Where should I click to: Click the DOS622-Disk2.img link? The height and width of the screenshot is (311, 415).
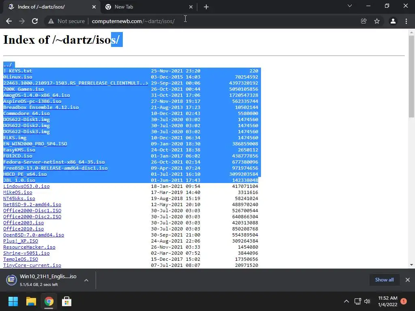click(x=26, y=126)
